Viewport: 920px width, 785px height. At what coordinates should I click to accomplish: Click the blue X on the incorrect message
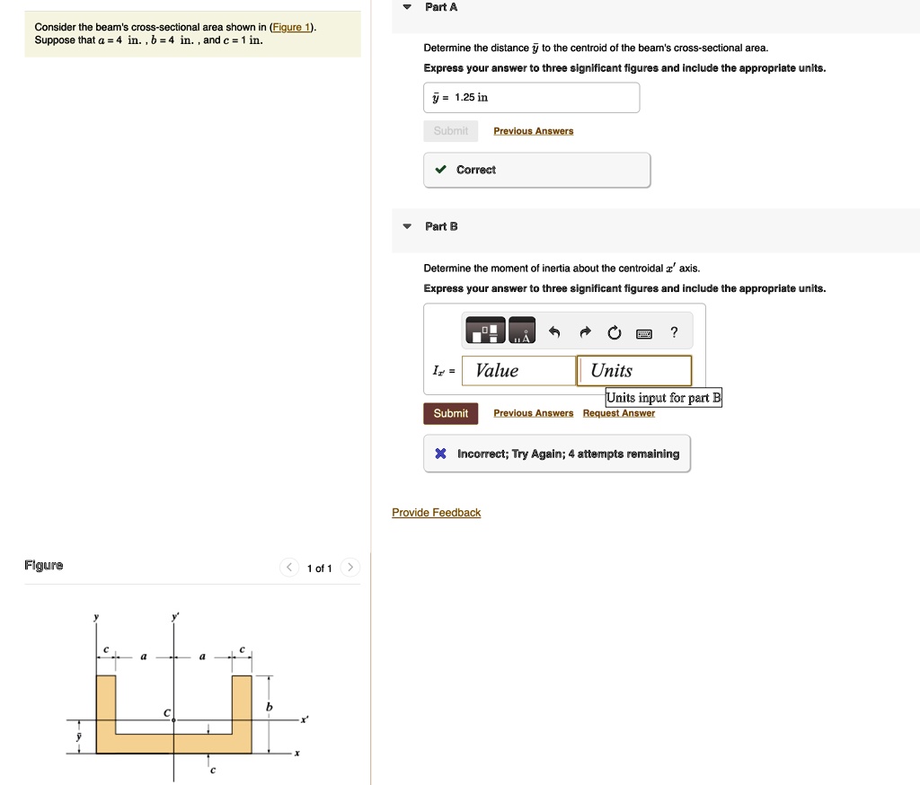[x=440, y=453]
